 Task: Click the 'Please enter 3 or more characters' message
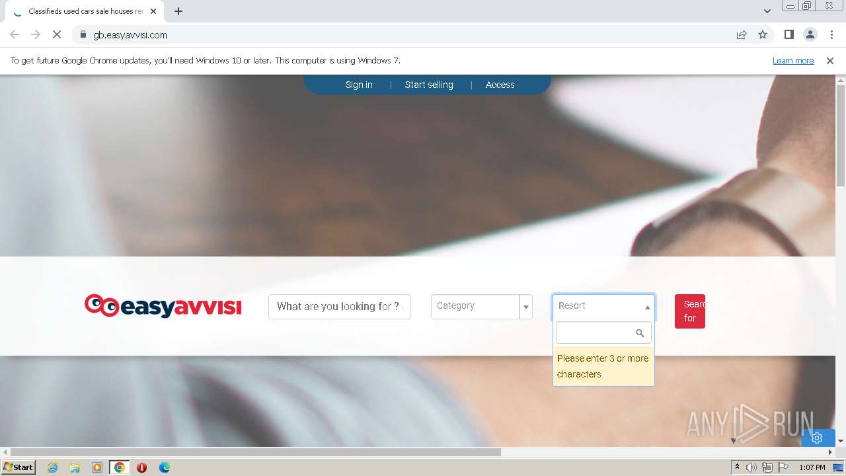click(603, 366)
